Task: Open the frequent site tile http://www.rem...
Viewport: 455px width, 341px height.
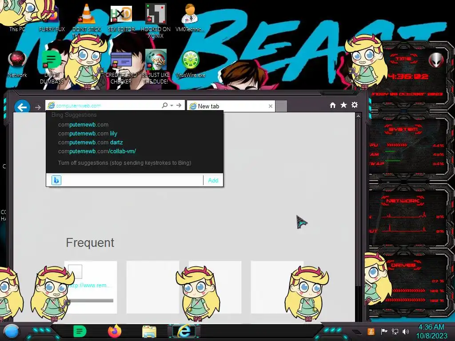Action: tap(91, 287)
